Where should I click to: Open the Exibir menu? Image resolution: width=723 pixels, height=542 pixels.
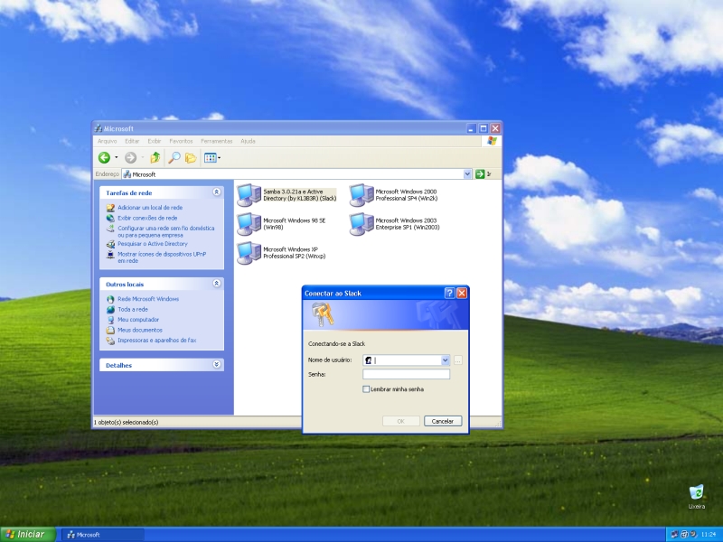coord(155,141)
